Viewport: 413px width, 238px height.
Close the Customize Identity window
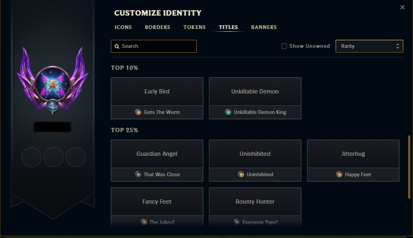tap(402, 8)
